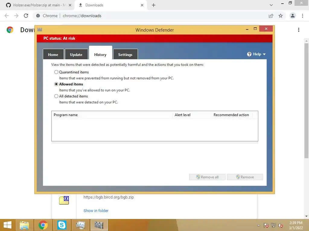
Task: Minimize the Windows Defender window
Action: 247,29
